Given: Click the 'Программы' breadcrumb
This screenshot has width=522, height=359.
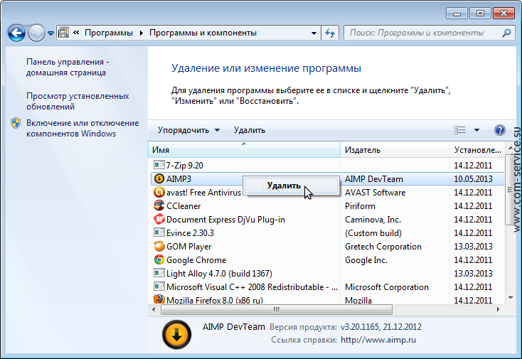Looking at the screenshot, I should pos(109,33).
